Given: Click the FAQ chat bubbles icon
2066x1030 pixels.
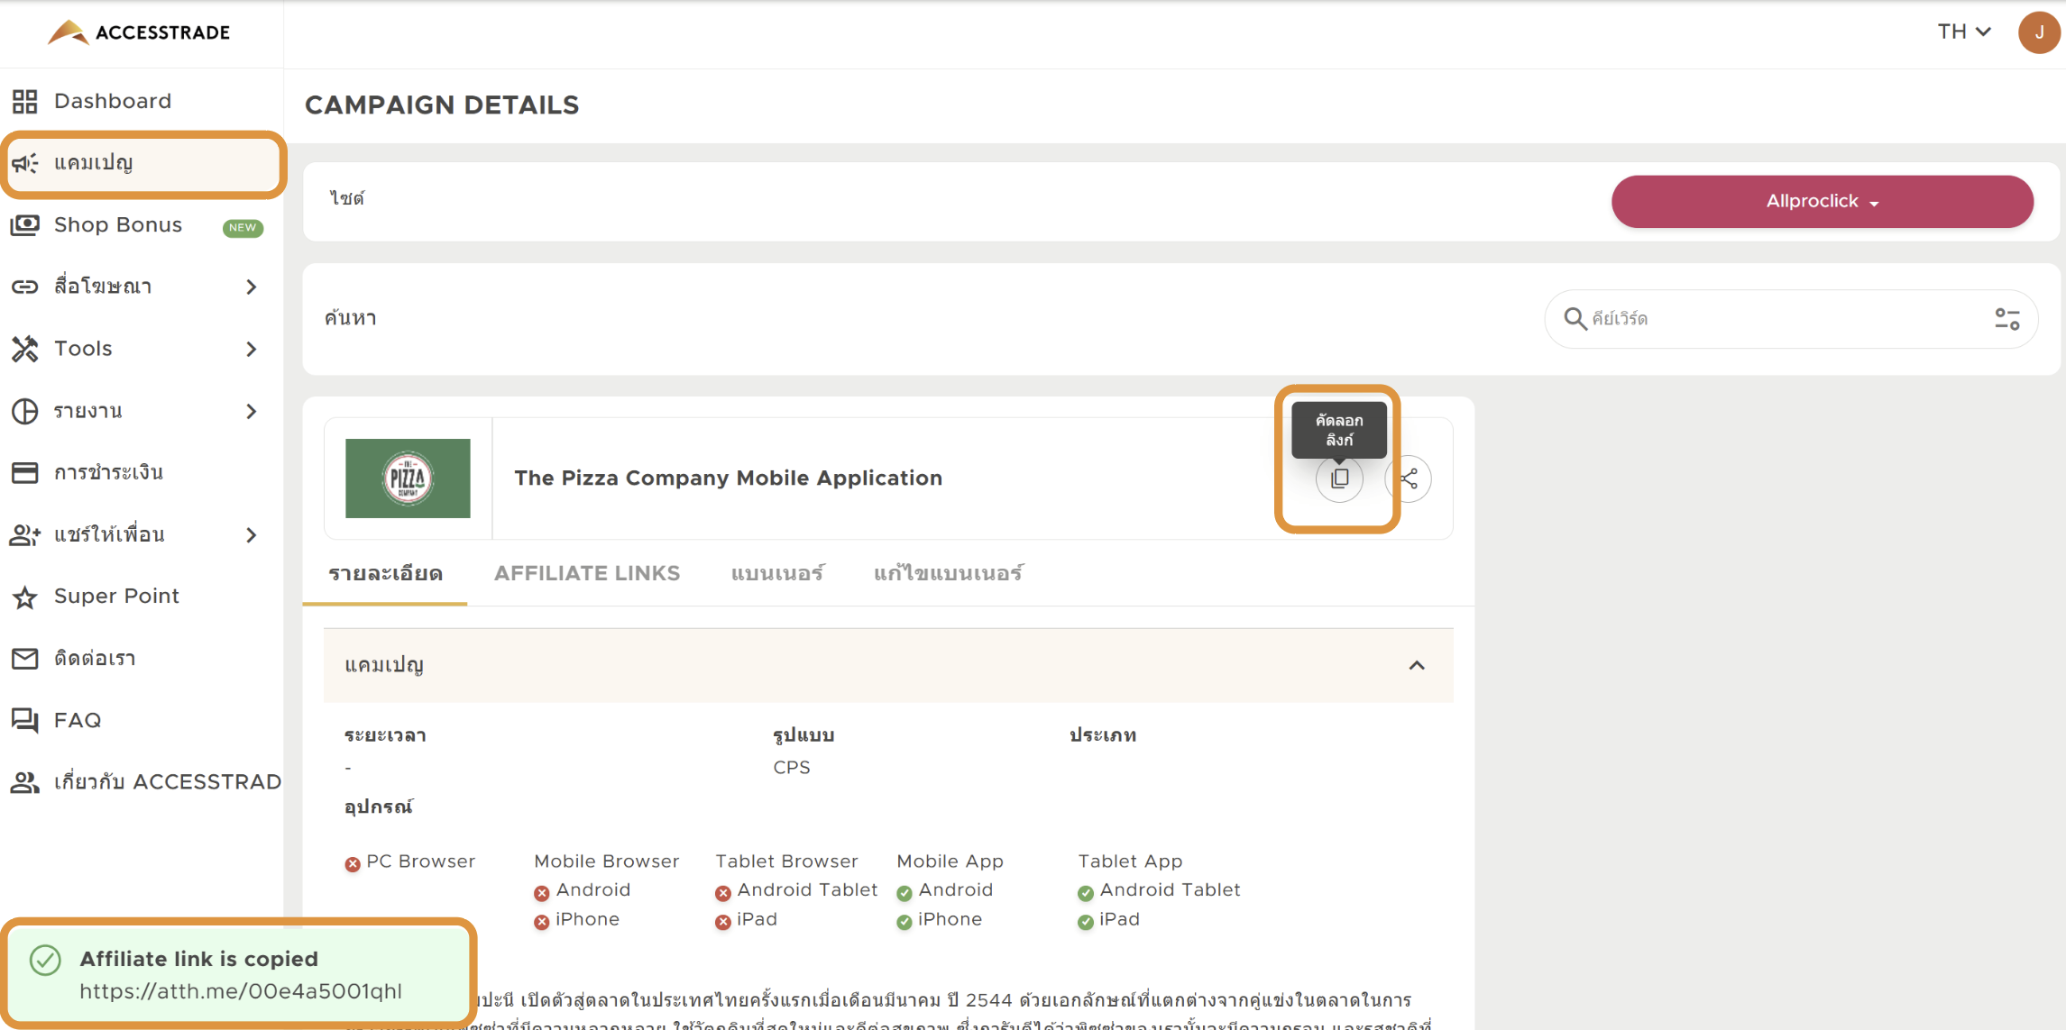Looking at the screenshot, I should [x=25, y=720].
